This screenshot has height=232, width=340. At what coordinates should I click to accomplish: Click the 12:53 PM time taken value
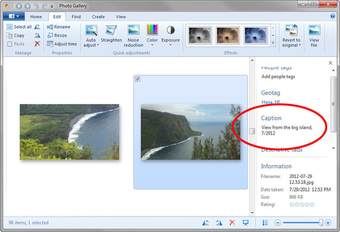point(321,190)
